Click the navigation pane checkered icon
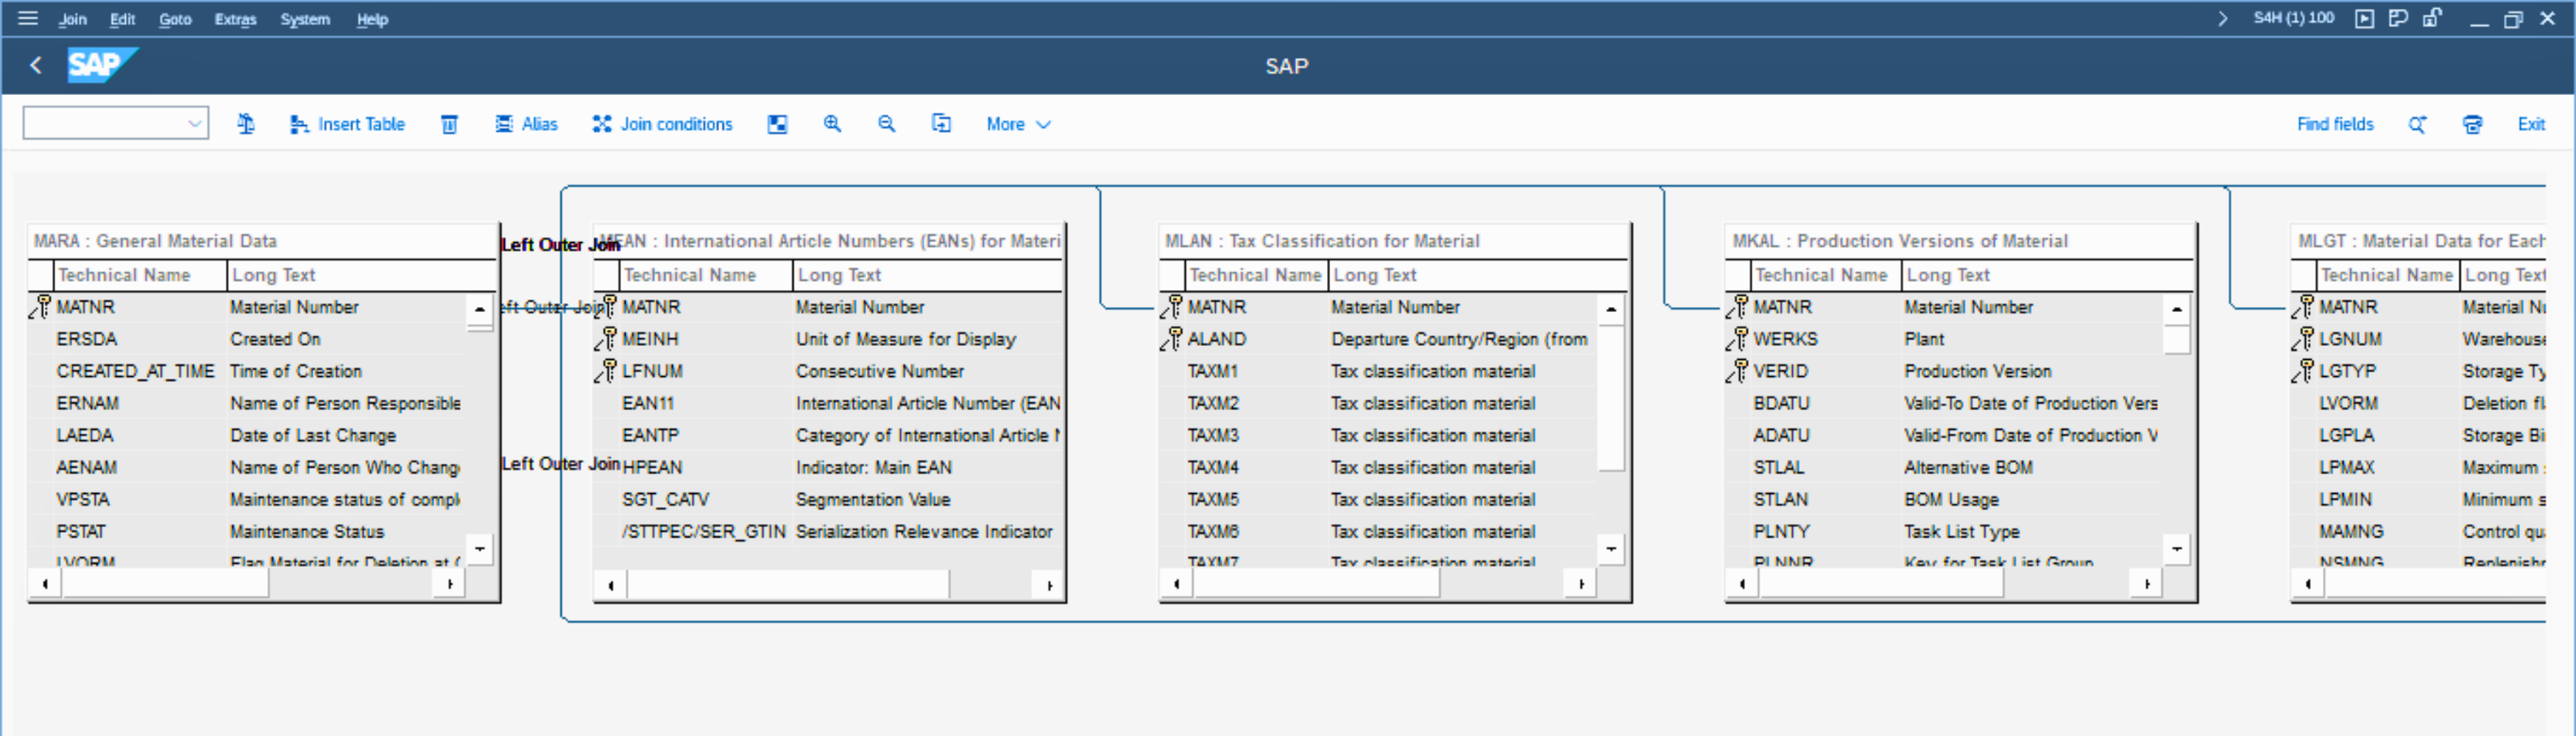Screen dimensions: 2576x736 click(x=777, y=124)
